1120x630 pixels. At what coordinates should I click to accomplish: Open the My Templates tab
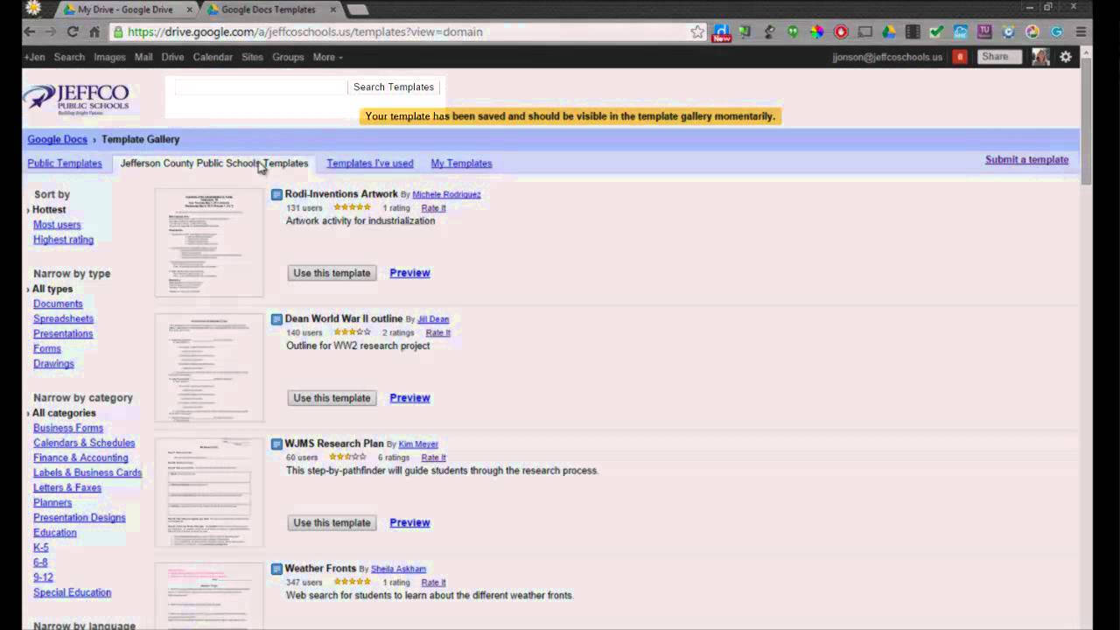[x=461, y=163]
